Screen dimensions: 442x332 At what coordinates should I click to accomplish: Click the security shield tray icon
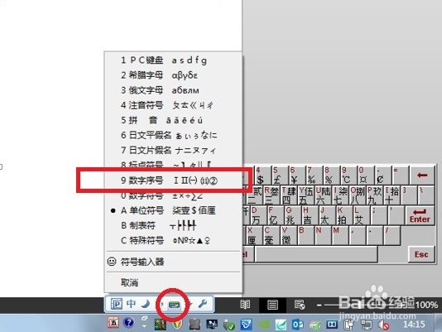click(x=177, y=325)
